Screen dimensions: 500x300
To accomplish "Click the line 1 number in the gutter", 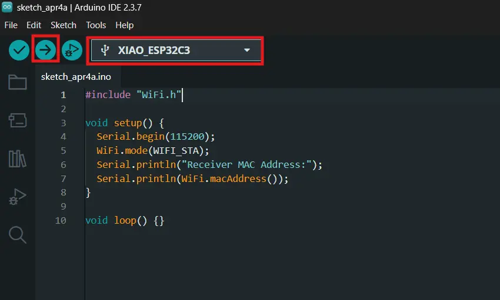I will coord(64,95).
